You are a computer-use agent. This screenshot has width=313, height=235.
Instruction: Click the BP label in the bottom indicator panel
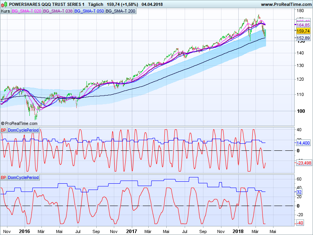(4, 177)
